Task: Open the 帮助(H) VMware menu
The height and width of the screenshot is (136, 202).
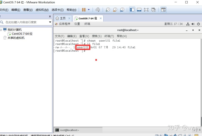Action: tap(71, 10)
